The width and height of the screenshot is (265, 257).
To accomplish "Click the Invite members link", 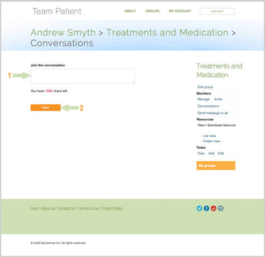I will point(218,99).
